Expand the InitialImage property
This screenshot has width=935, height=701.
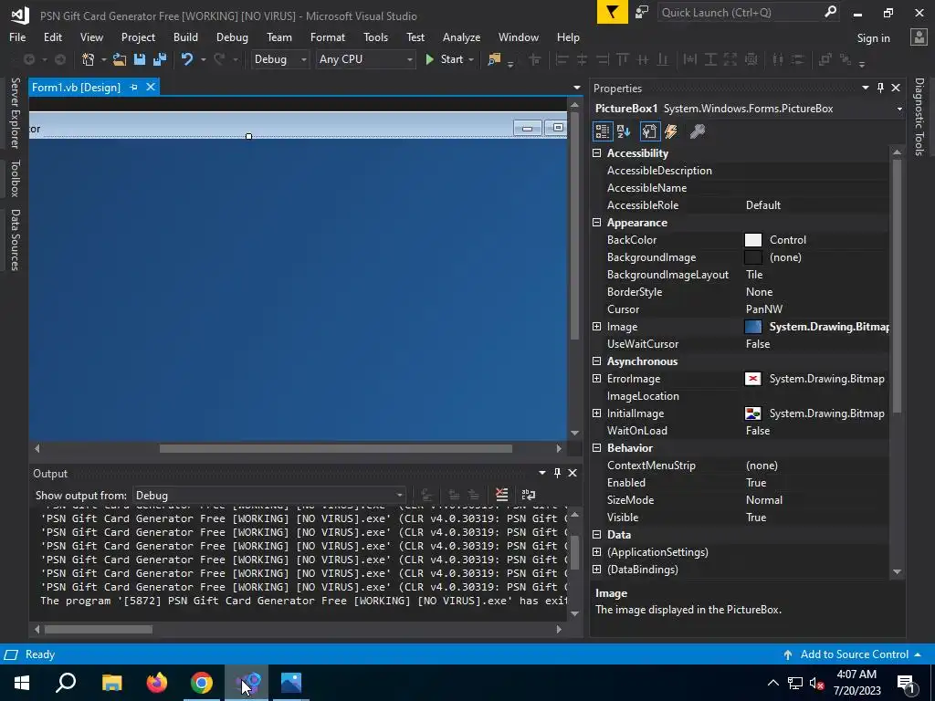click(x=596, y=413)
